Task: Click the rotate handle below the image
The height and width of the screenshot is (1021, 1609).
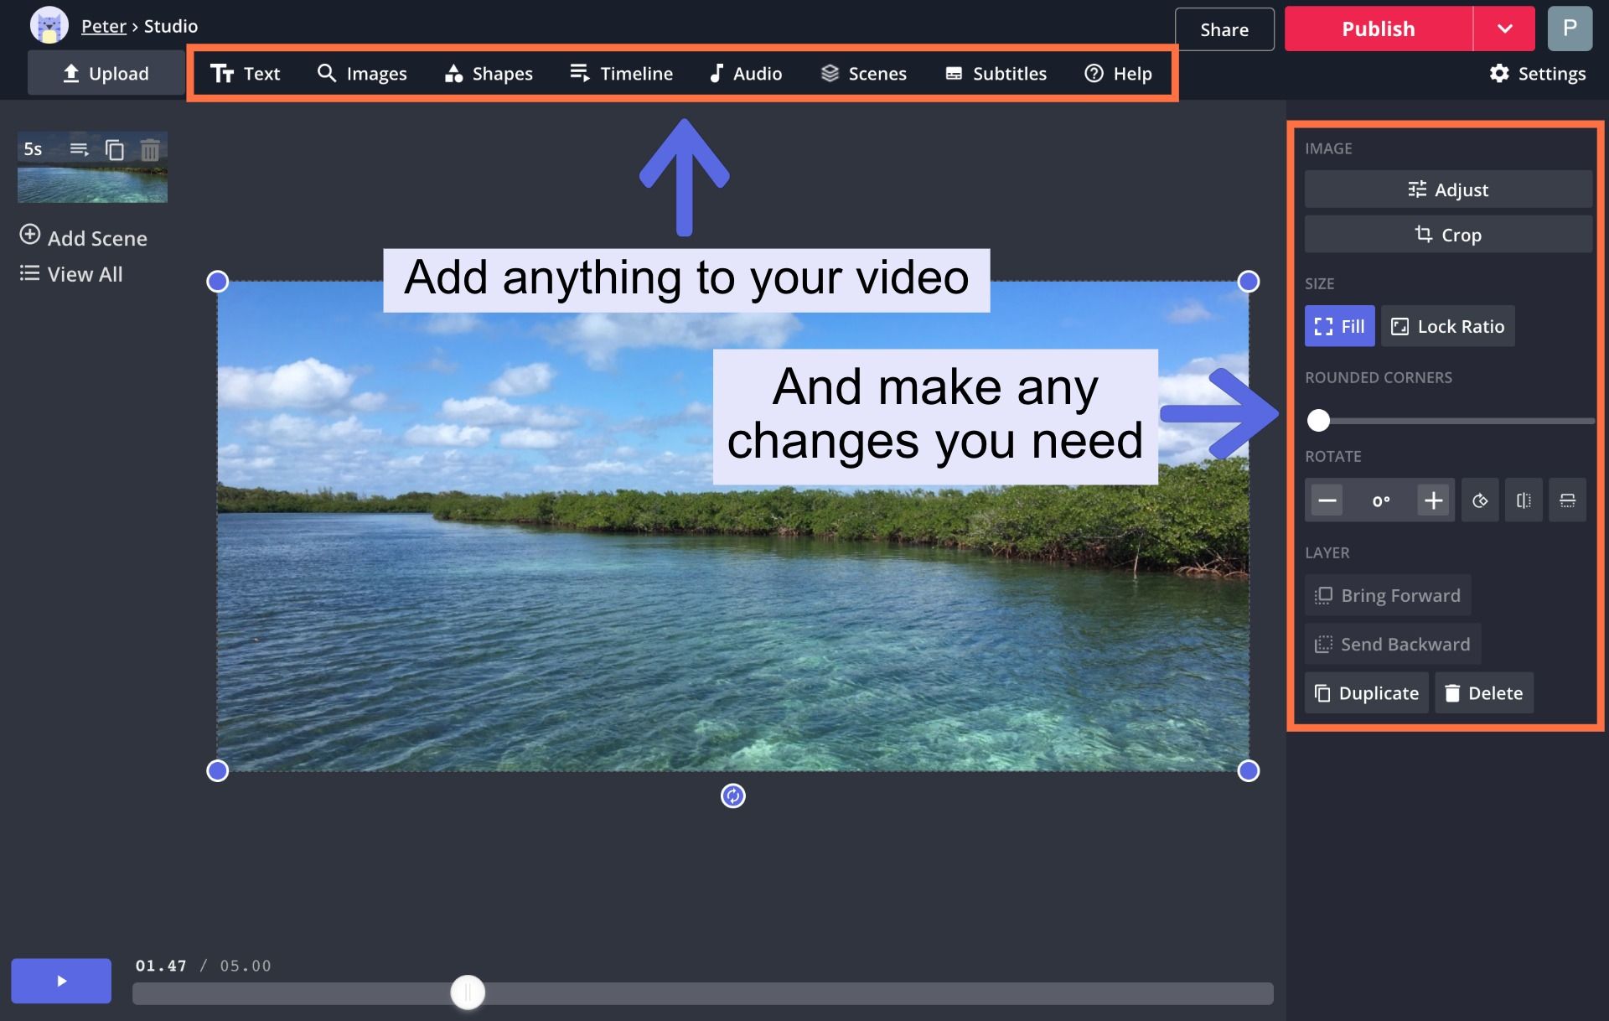Action: (x=732, y=796)
